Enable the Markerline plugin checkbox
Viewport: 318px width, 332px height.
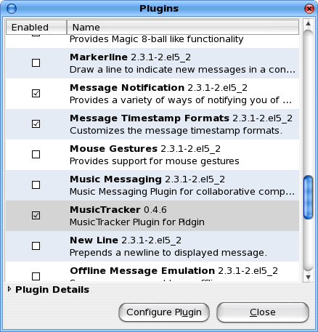(36, 63)
